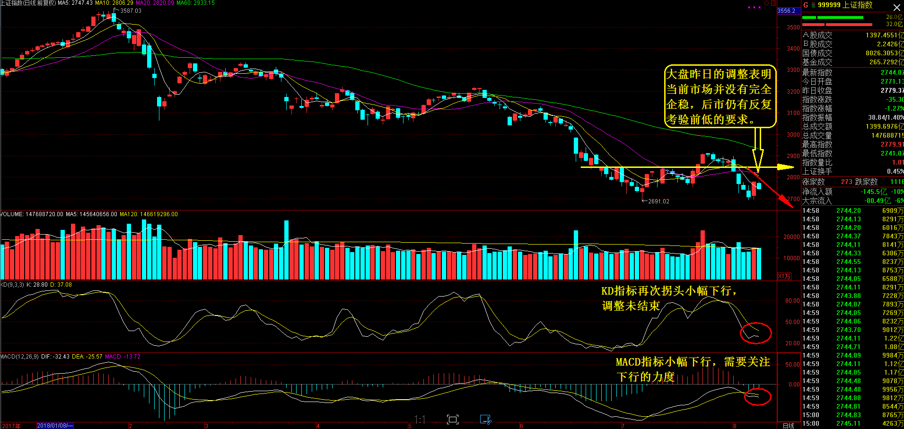Click the red split-window icon atop the chart
The height and width of the screenshot is (429, 904).
(773, 3)
